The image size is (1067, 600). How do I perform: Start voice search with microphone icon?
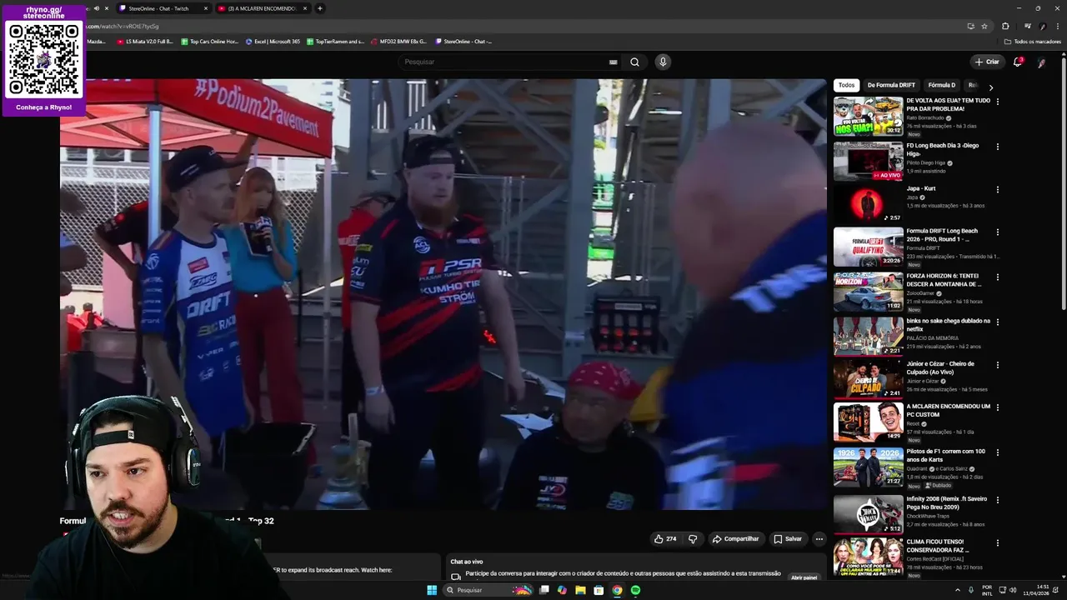click(663, 62)
